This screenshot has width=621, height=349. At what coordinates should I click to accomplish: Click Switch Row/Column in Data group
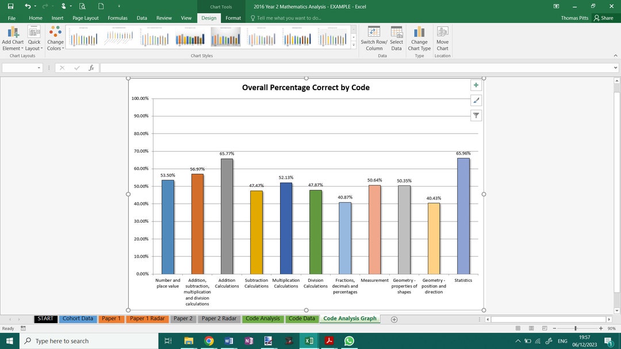[x=374, y=38]
